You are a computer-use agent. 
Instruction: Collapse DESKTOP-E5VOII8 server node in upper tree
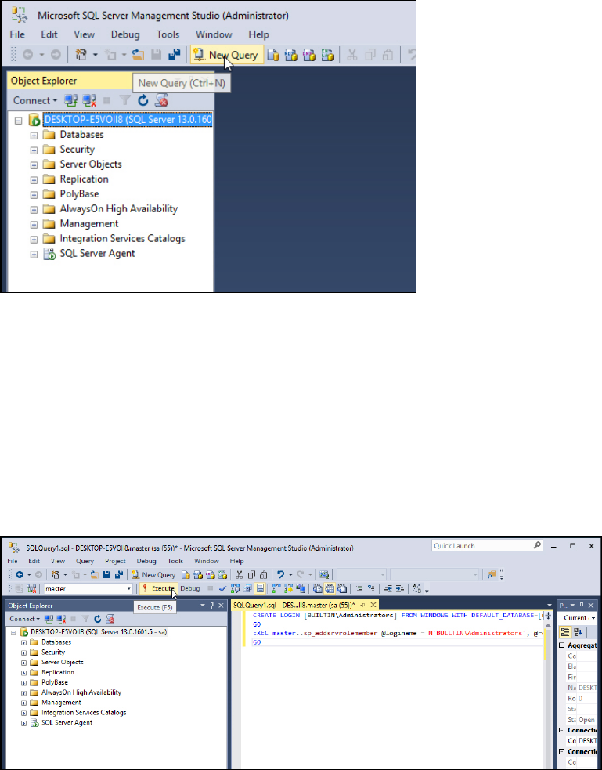19,121
